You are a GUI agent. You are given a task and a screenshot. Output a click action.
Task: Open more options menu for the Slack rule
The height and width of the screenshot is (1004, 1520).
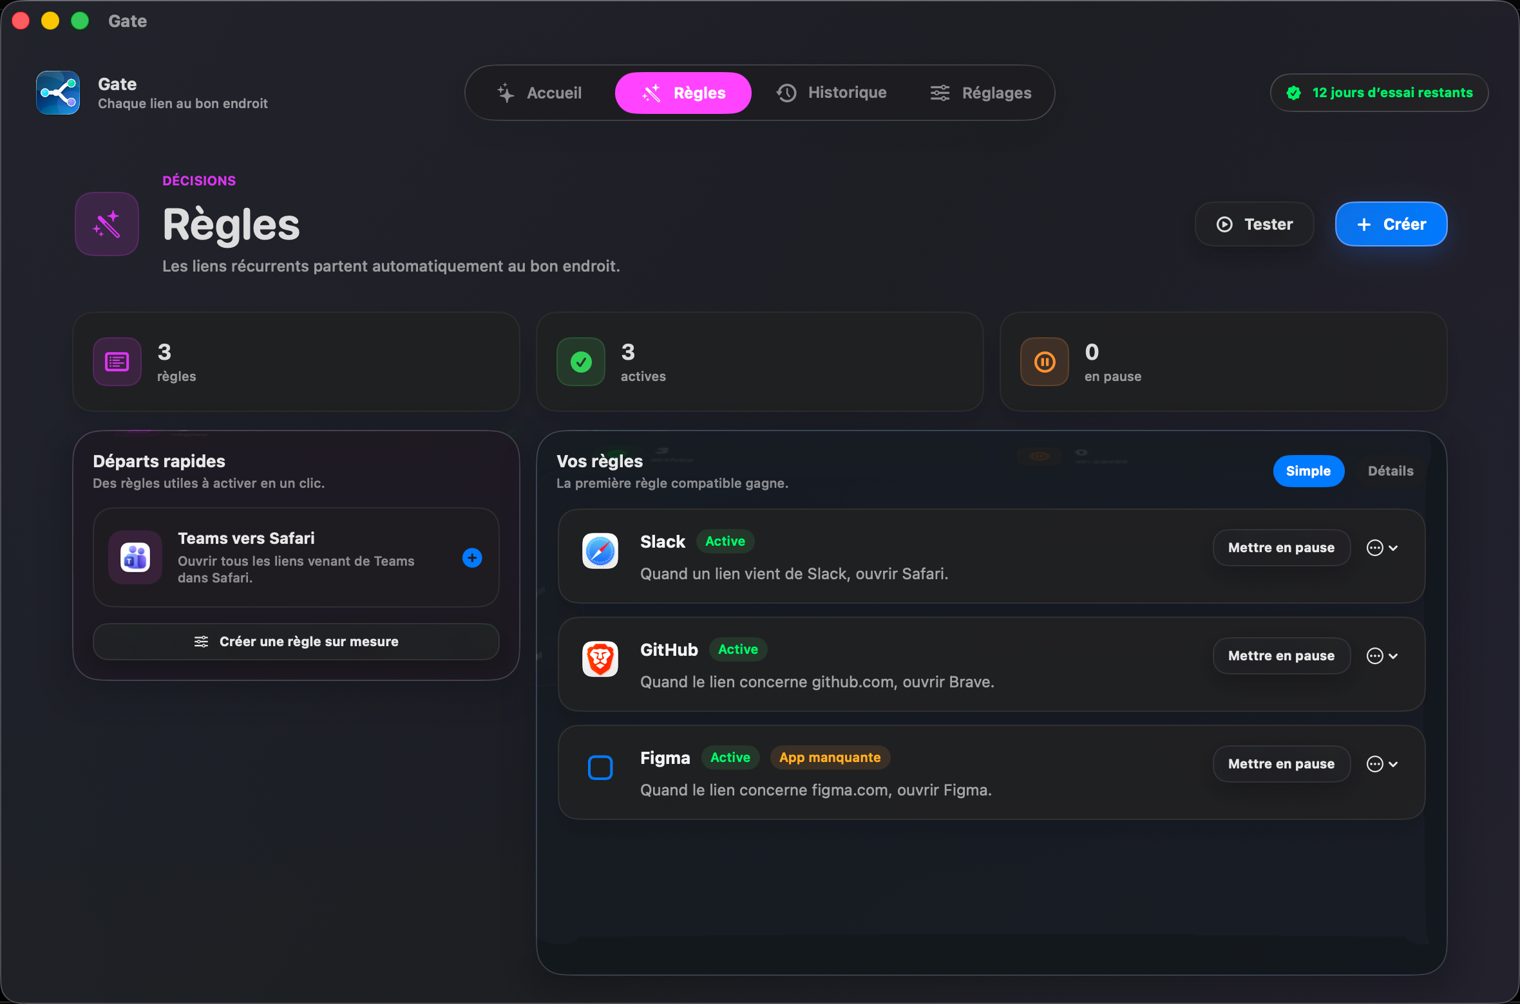click(x=1382, y=548)
